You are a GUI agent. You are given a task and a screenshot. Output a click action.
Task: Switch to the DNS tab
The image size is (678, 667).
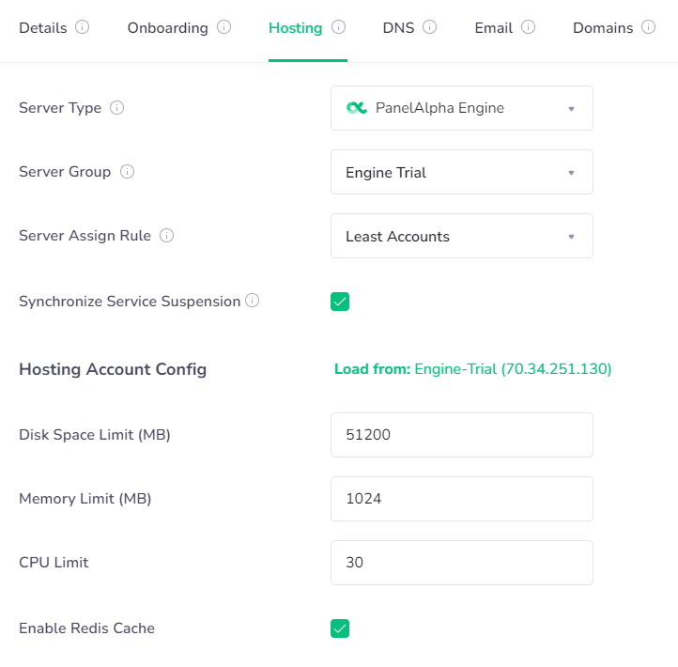point(398,27)
